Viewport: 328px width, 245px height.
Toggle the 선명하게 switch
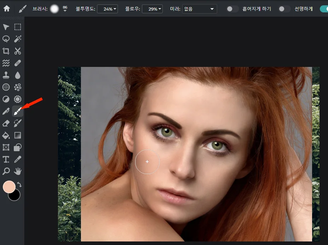(x=284, y=9)
